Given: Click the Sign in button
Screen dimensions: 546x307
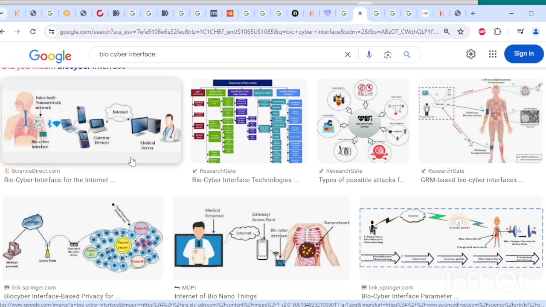Looking at the screenshot, I should pos(524,54).
